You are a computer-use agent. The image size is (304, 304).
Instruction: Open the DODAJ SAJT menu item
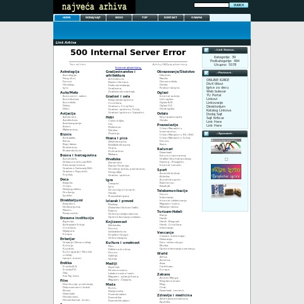[93, 18]
